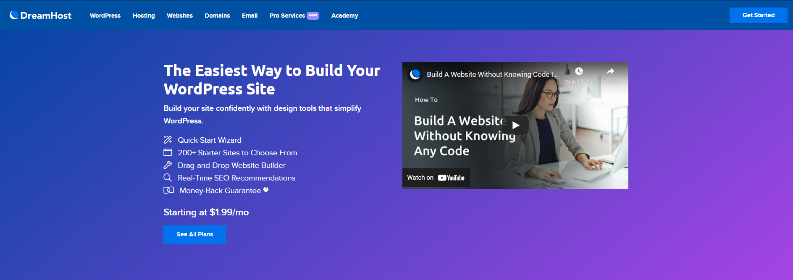The image size is (793, 280).
Task: Click the Easiest Way to Build heading
Action: pyautogui.click(x=272, y=80)
